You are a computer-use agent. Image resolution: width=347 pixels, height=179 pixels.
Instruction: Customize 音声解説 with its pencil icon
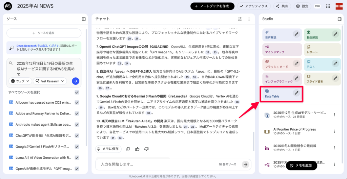297,34
